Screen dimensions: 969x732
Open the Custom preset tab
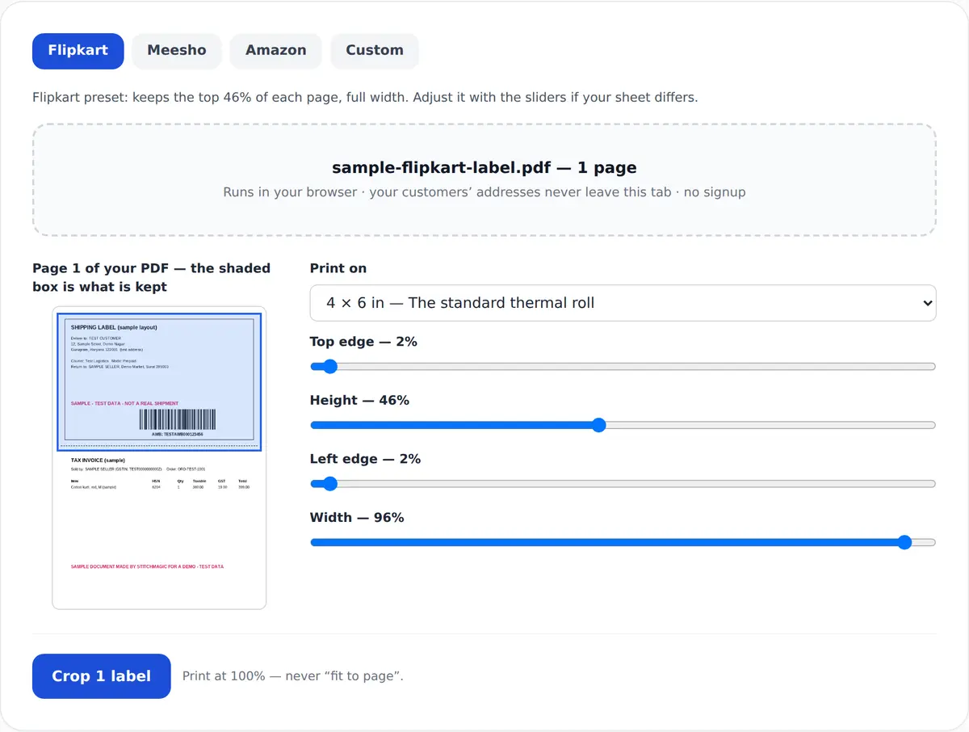[375, 51]
